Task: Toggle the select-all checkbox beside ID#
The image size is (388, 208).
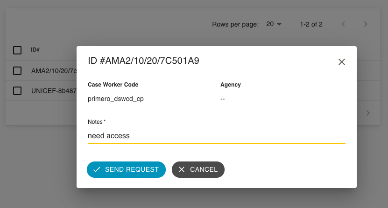Action: [x=17, y=50]
